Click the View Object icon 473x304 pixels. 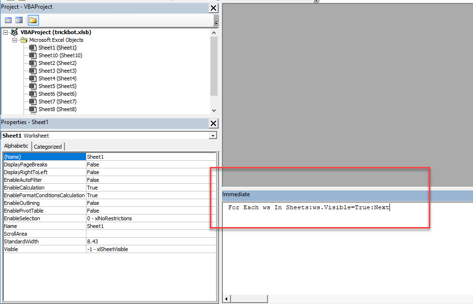coord(19,20)
